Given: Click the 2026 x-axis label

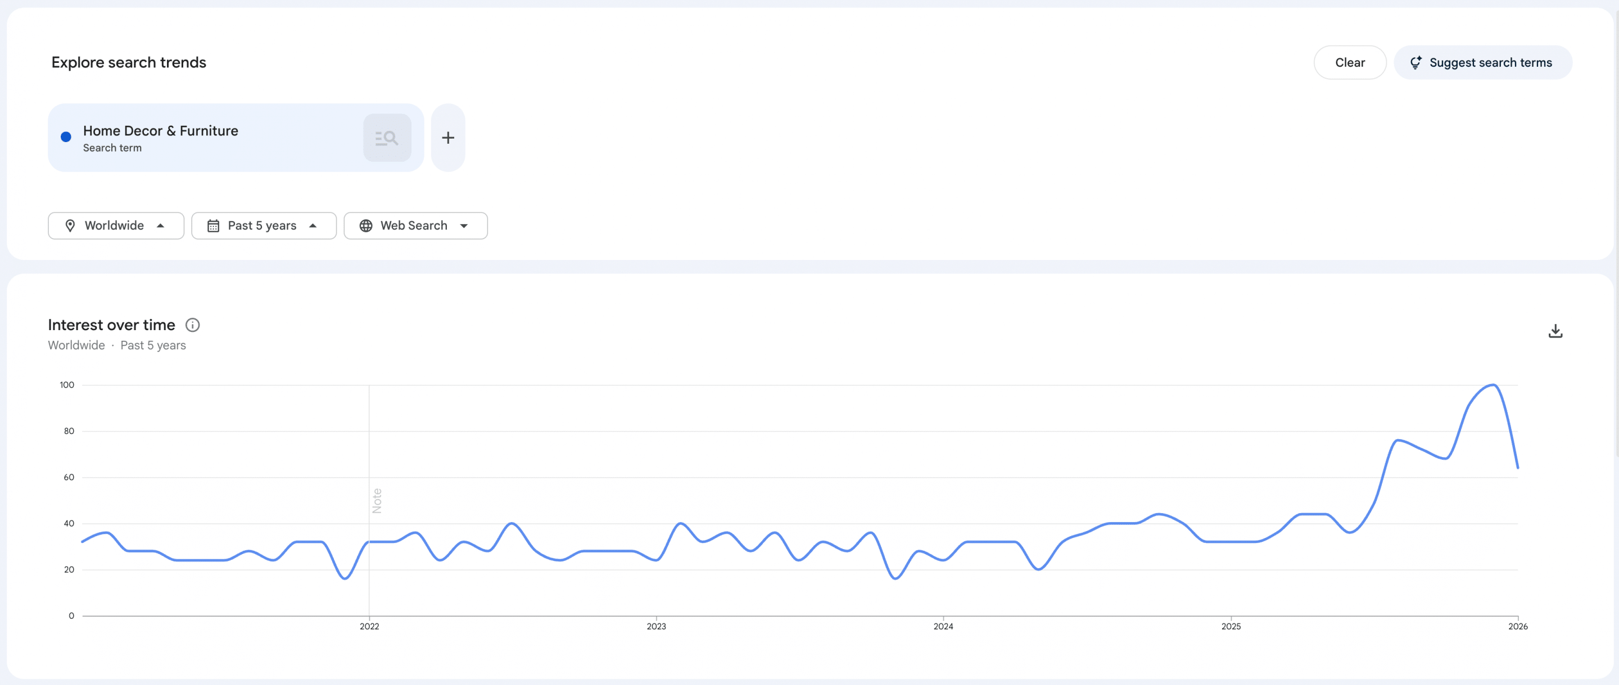Looking at the screenshot, I should [x=1517, y=626].
